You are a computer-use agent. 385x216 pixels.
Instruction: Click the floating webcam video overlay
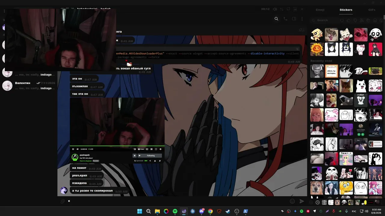coord(60,40)
